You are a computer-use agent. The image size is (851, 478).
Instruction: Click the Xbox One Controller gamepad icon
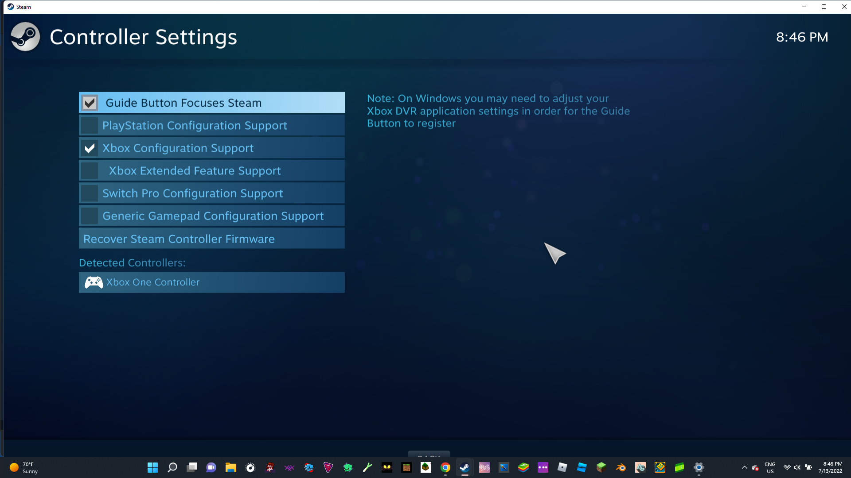94,282
